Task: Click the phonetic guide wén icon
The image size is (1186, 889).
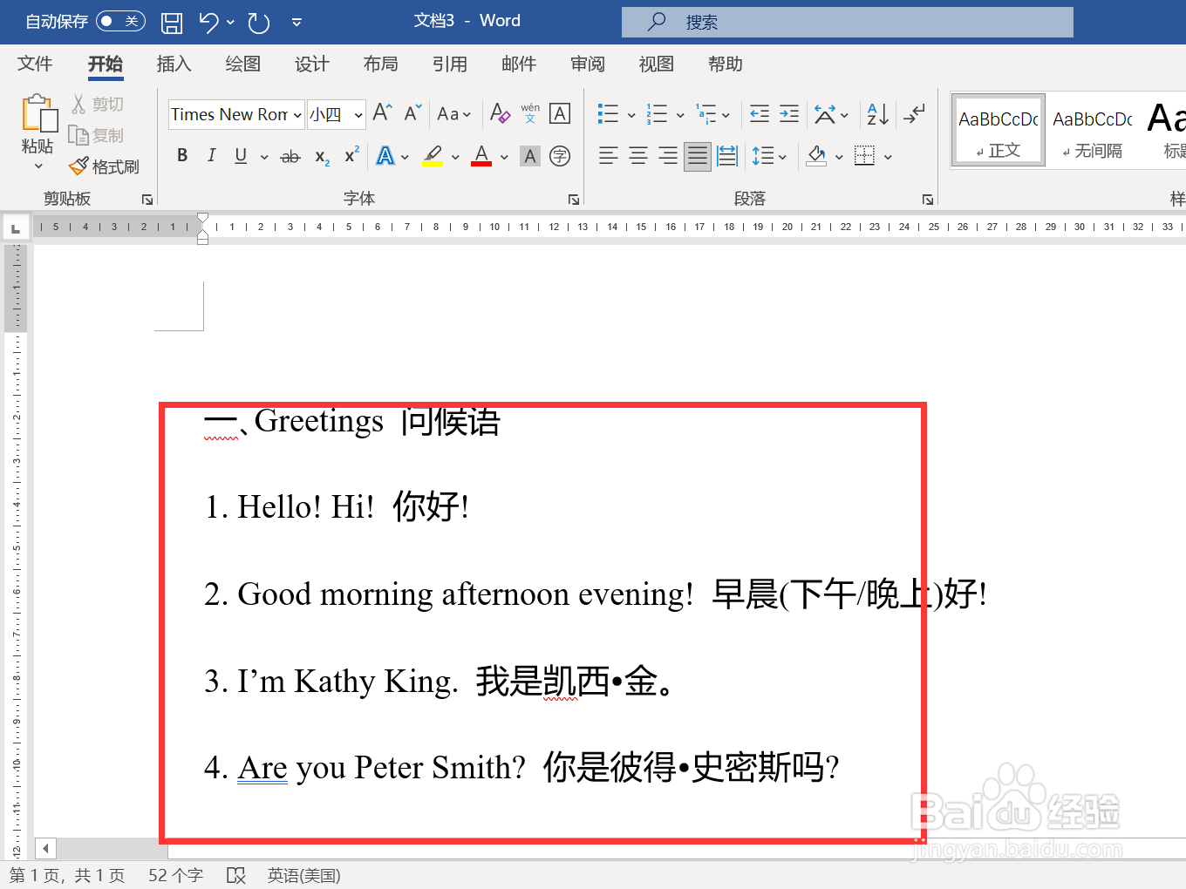Action: (530, 113)
